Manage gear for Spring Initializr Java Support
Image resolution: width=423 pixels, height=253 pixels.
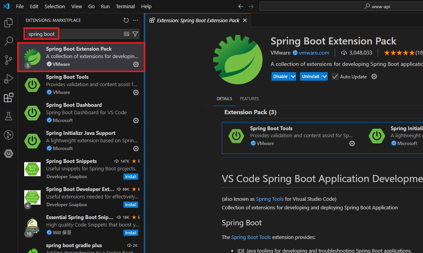coord(136,149)
